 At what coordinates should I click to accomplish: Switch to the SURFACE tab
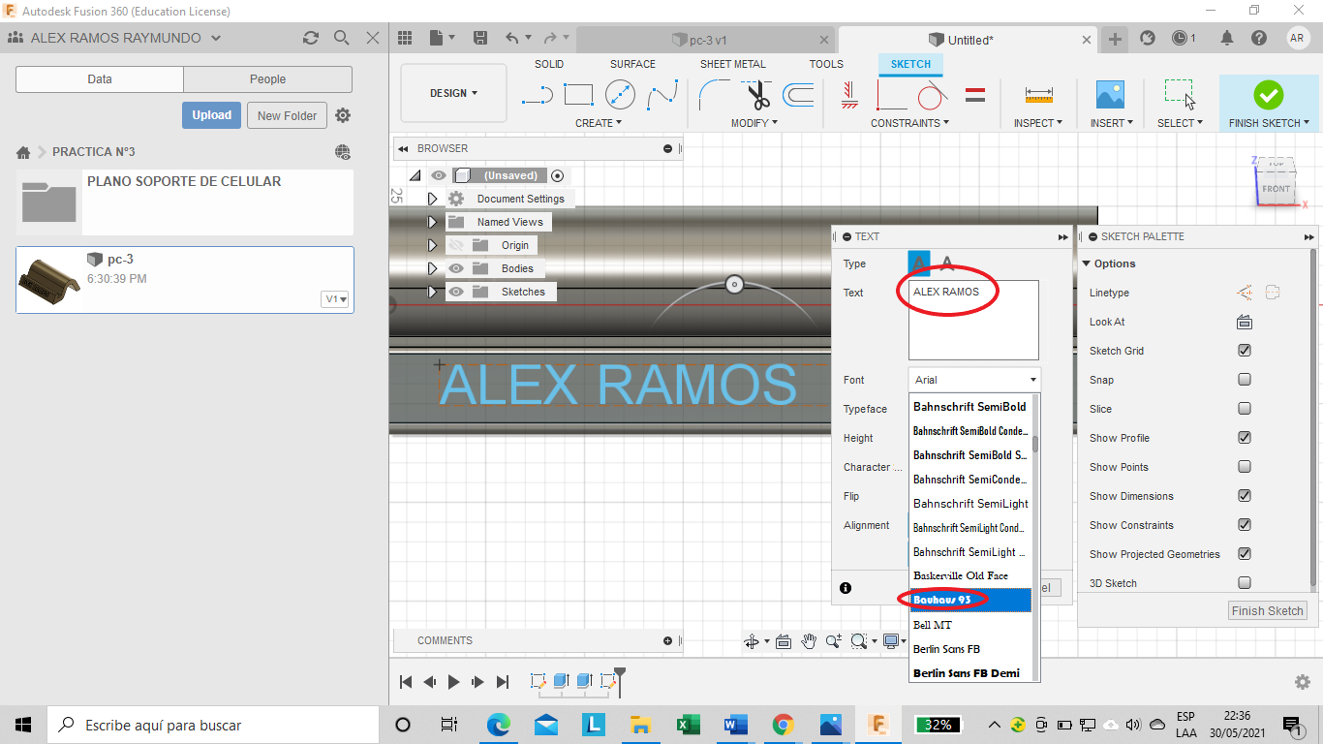632,64
